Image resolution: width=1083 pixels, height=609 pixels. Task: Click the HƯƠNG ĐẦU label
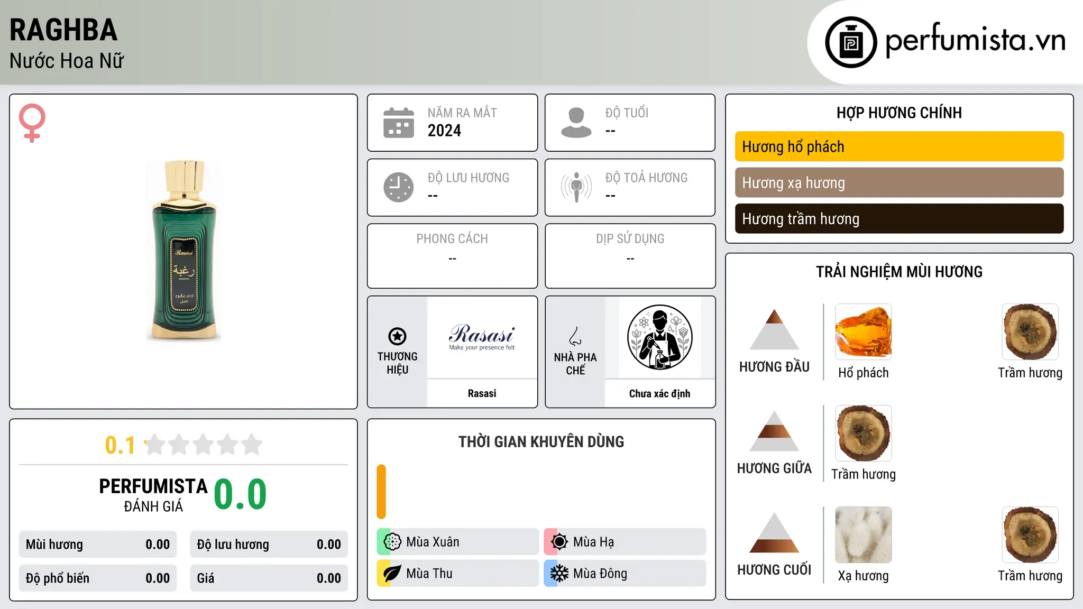[774, 367]
